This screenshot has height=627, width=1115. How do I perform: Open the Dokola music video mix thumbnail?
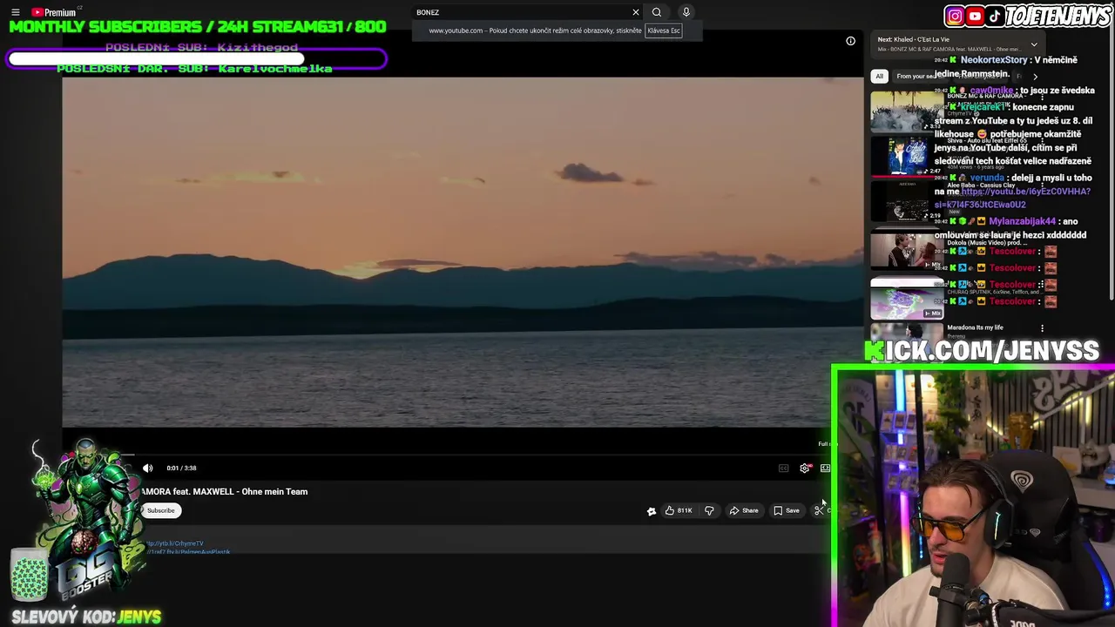(x=906, y=250)
